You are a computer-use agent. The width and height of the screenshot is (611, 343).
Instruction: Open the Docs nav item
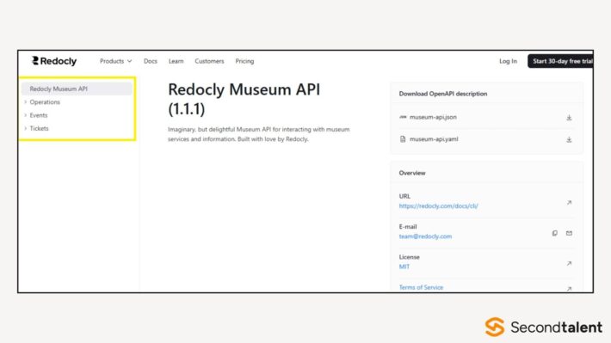pos(150,61)
